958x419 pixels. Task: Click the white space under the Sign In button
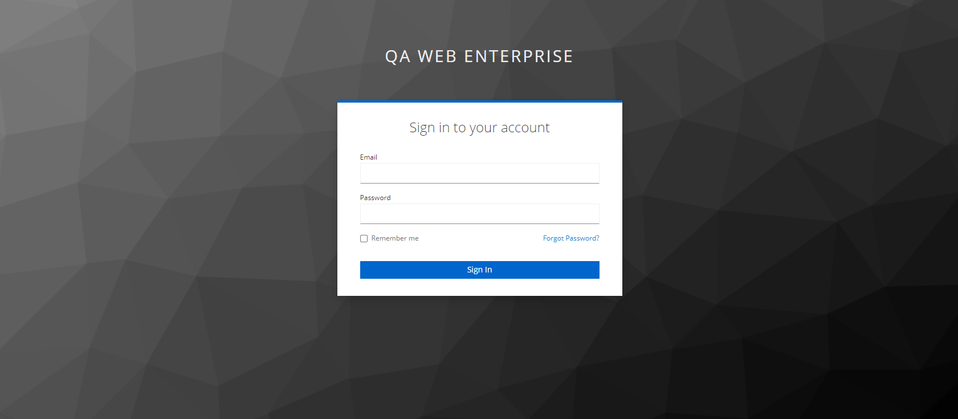[479, 287]
